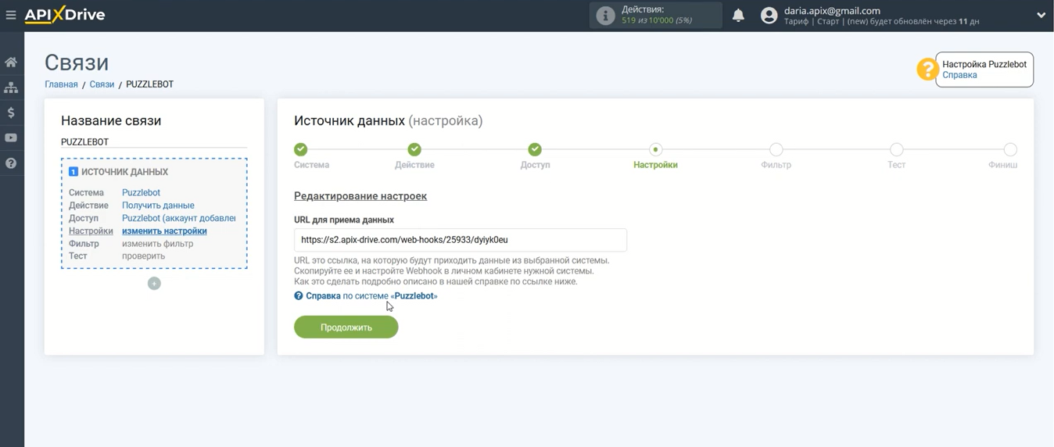Go to Связи breadcrumb
This screenshot has height=447, width=1054.
point(102,84)
